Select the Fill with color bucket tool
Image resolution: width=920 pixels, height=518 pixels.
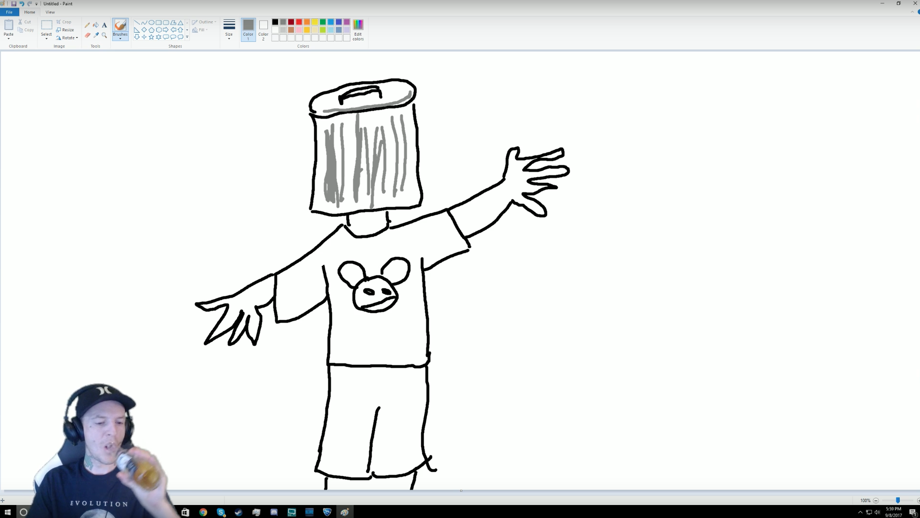(x=96, y=25)
